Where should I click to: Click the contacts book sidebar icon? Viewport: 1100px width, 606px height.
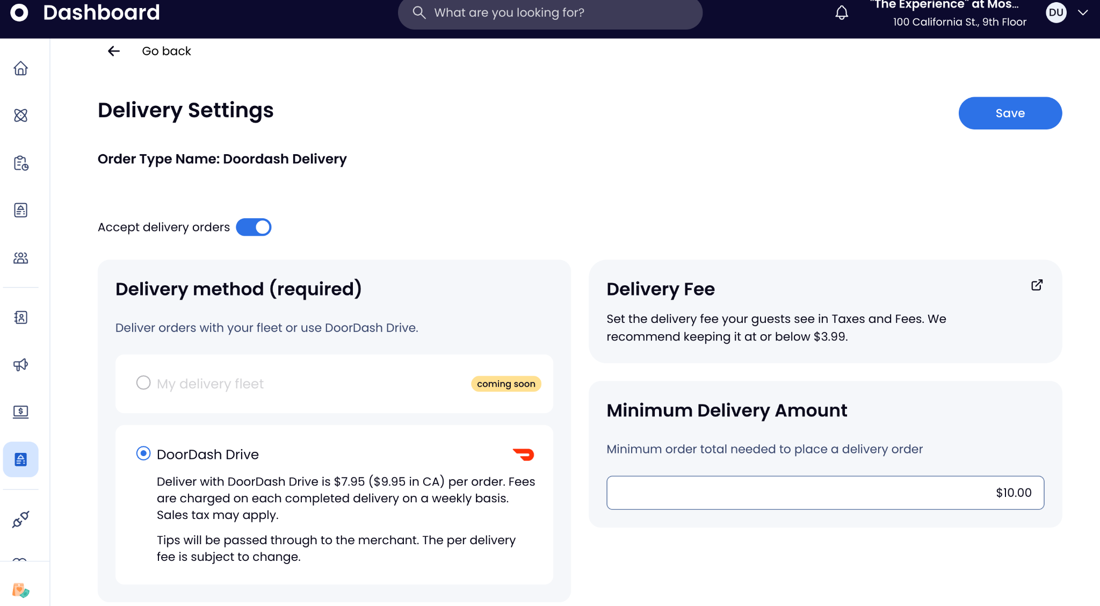click(20, 318)
